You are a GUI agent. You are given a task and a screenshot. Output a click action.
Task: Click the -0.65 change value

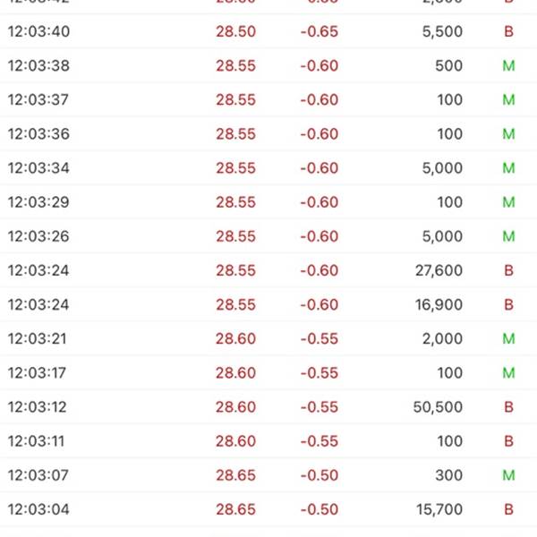[319, 32]
